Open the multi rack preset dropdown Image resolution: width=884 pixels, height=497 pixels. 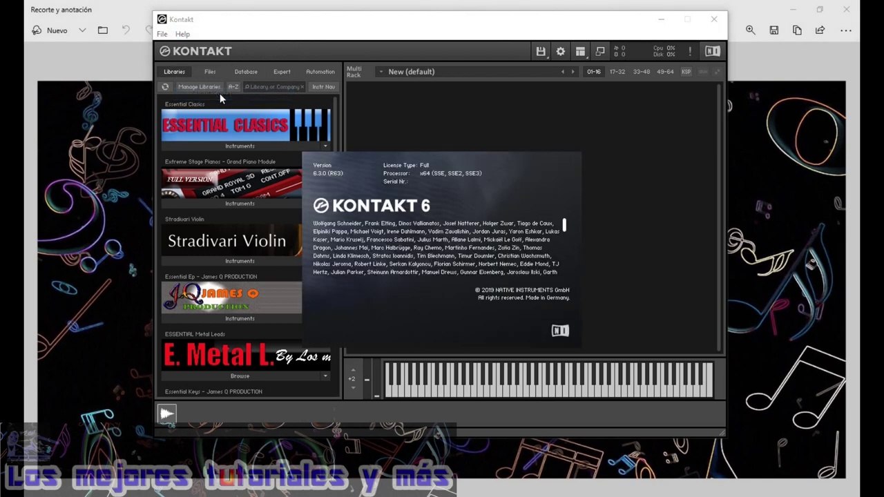point(381,72)
